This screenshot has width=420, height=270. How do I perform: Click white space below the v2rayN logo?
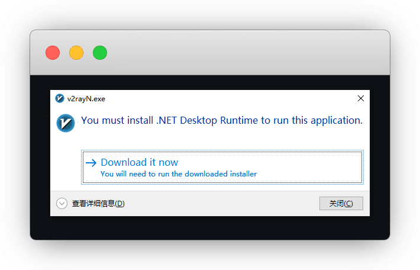(66, 161)
